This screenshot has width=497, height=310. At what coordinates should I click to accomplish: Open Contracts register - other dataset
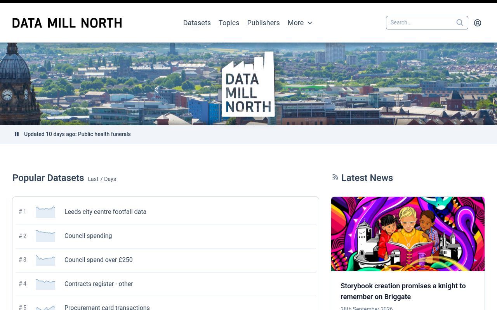click(99, 284)
